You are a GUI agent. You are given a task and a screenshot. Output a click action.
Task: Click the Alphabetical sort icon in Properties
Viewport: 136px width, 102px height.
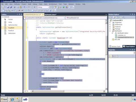point(113,56)
